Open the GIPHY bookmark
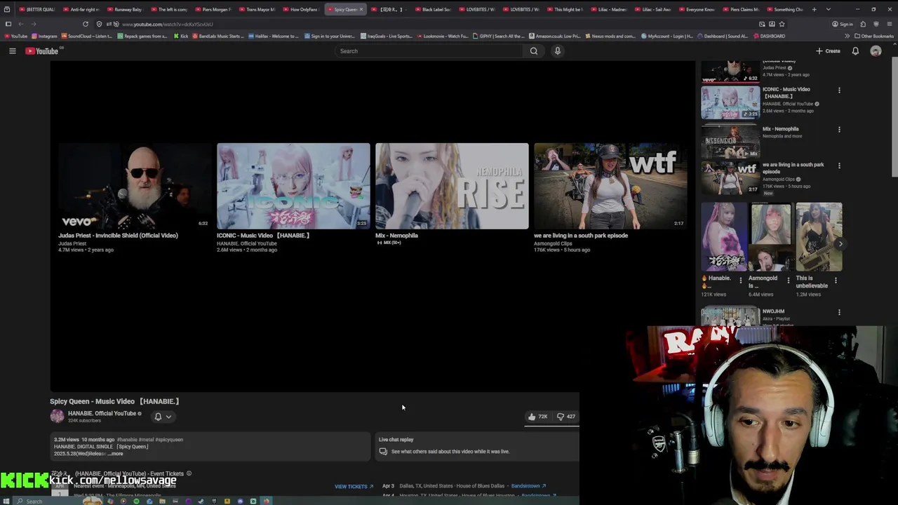This screenshot has width=898, height=505. pos(499,36)
